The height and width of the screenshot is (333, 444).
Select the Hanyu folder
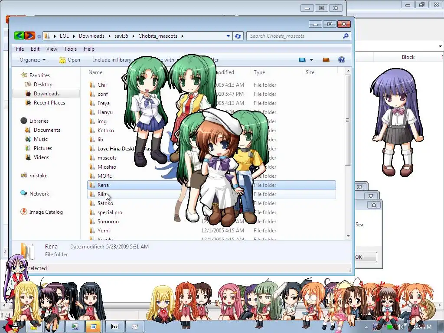click(105, 112)
